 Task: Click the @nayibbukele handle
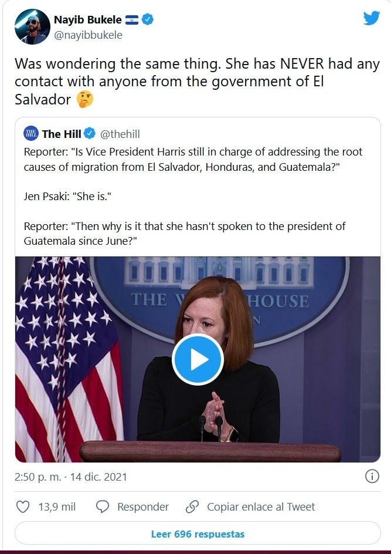[x=88, y=35]
